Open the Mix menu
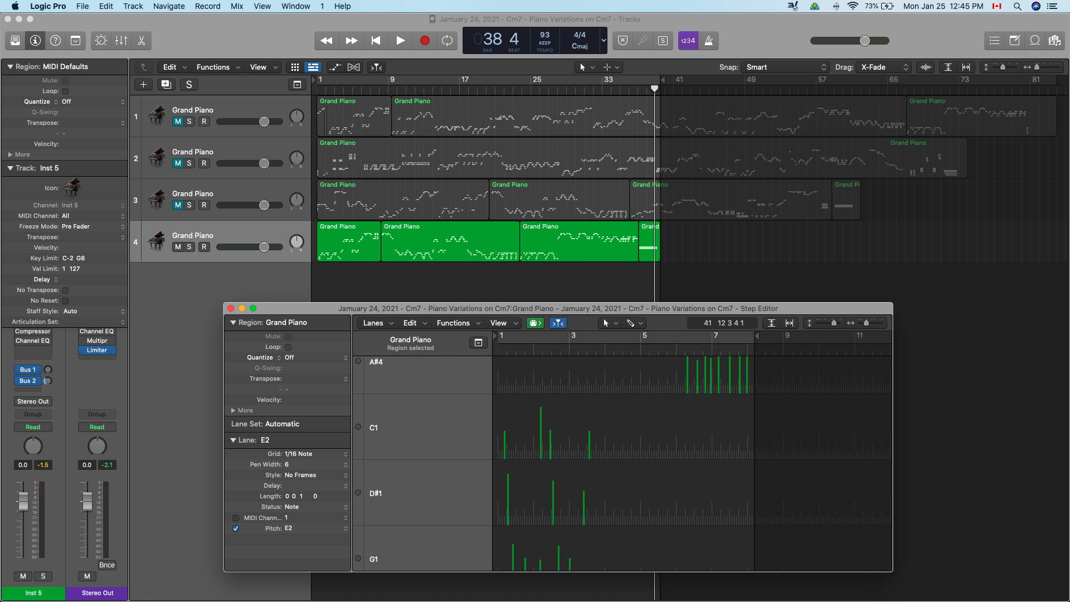 pos(237,6)
